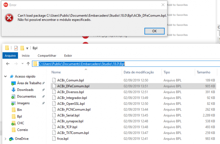Click the address bar path field
220x144 pixels.
(126, 64)
